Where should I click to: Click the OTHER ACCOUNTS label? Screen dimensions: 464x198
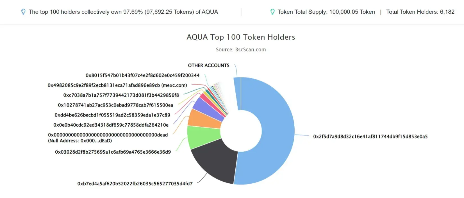click(209, 65)
